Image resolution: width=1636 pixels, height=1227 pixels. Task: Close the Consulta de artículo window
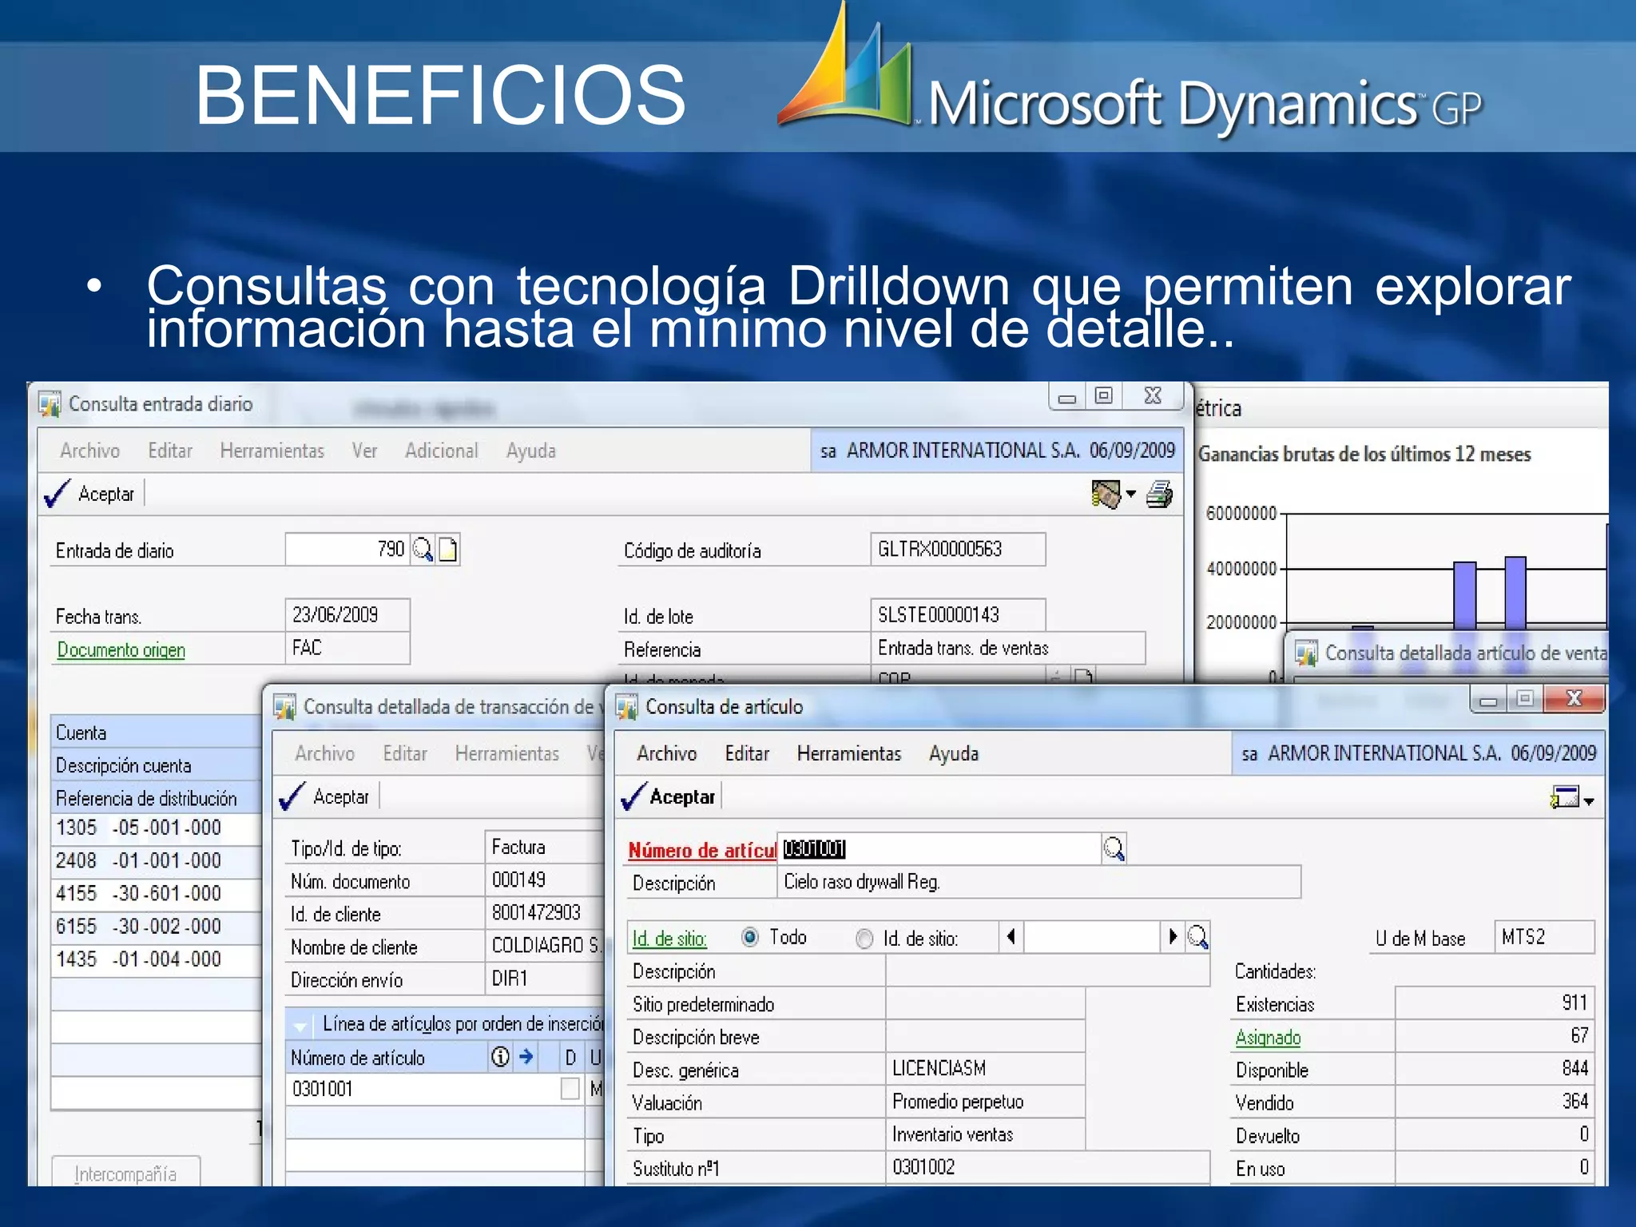point(1574,699)
